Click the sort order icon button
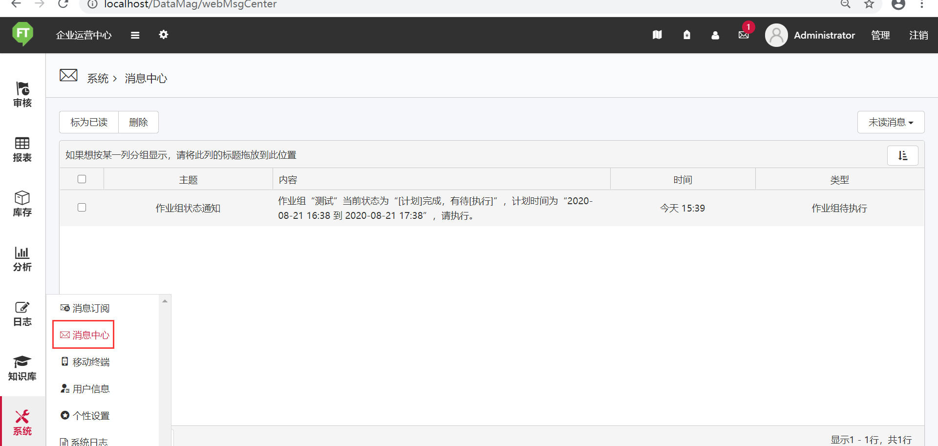938x446 pixels. 902,155
